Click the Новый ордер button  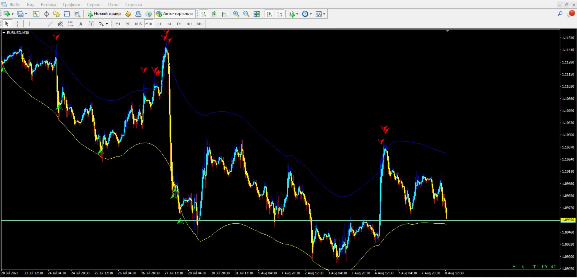click(104, 14)
